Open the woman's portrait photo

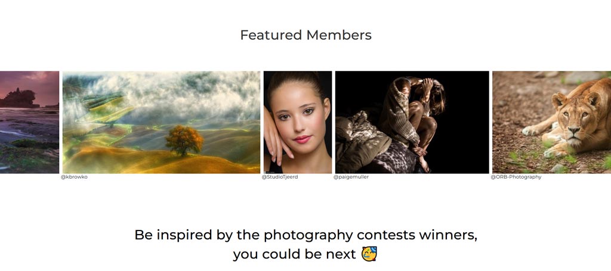298,122
